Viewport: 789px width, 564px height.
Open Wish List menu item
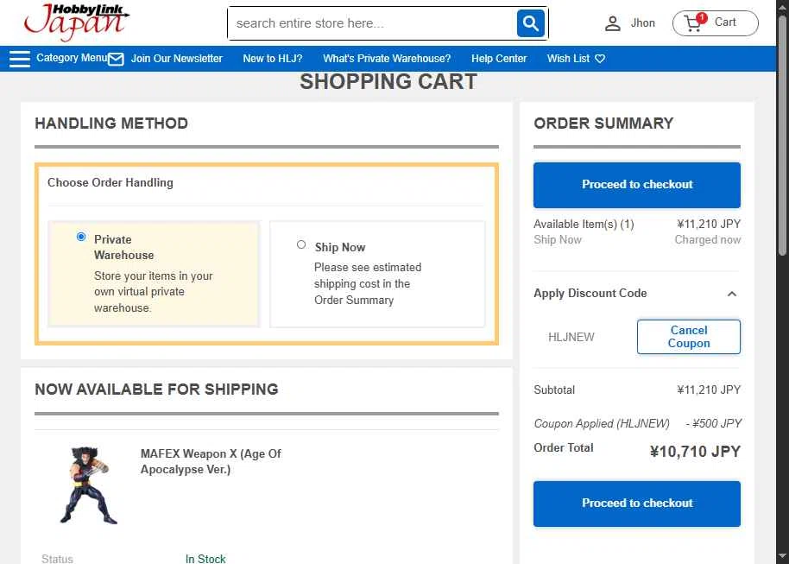click(x=568, y=59)
